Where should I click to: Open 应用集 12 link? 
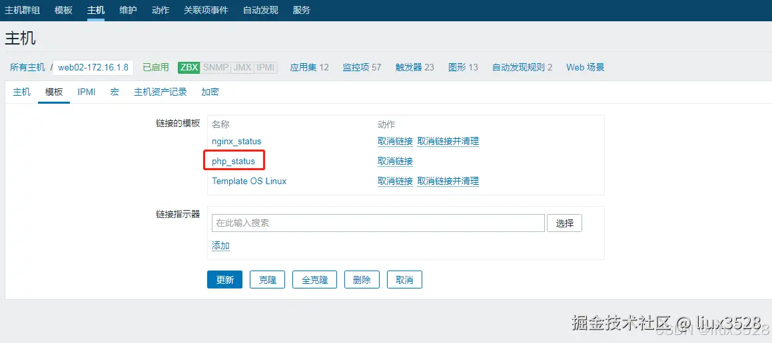(x=309, y=67)
